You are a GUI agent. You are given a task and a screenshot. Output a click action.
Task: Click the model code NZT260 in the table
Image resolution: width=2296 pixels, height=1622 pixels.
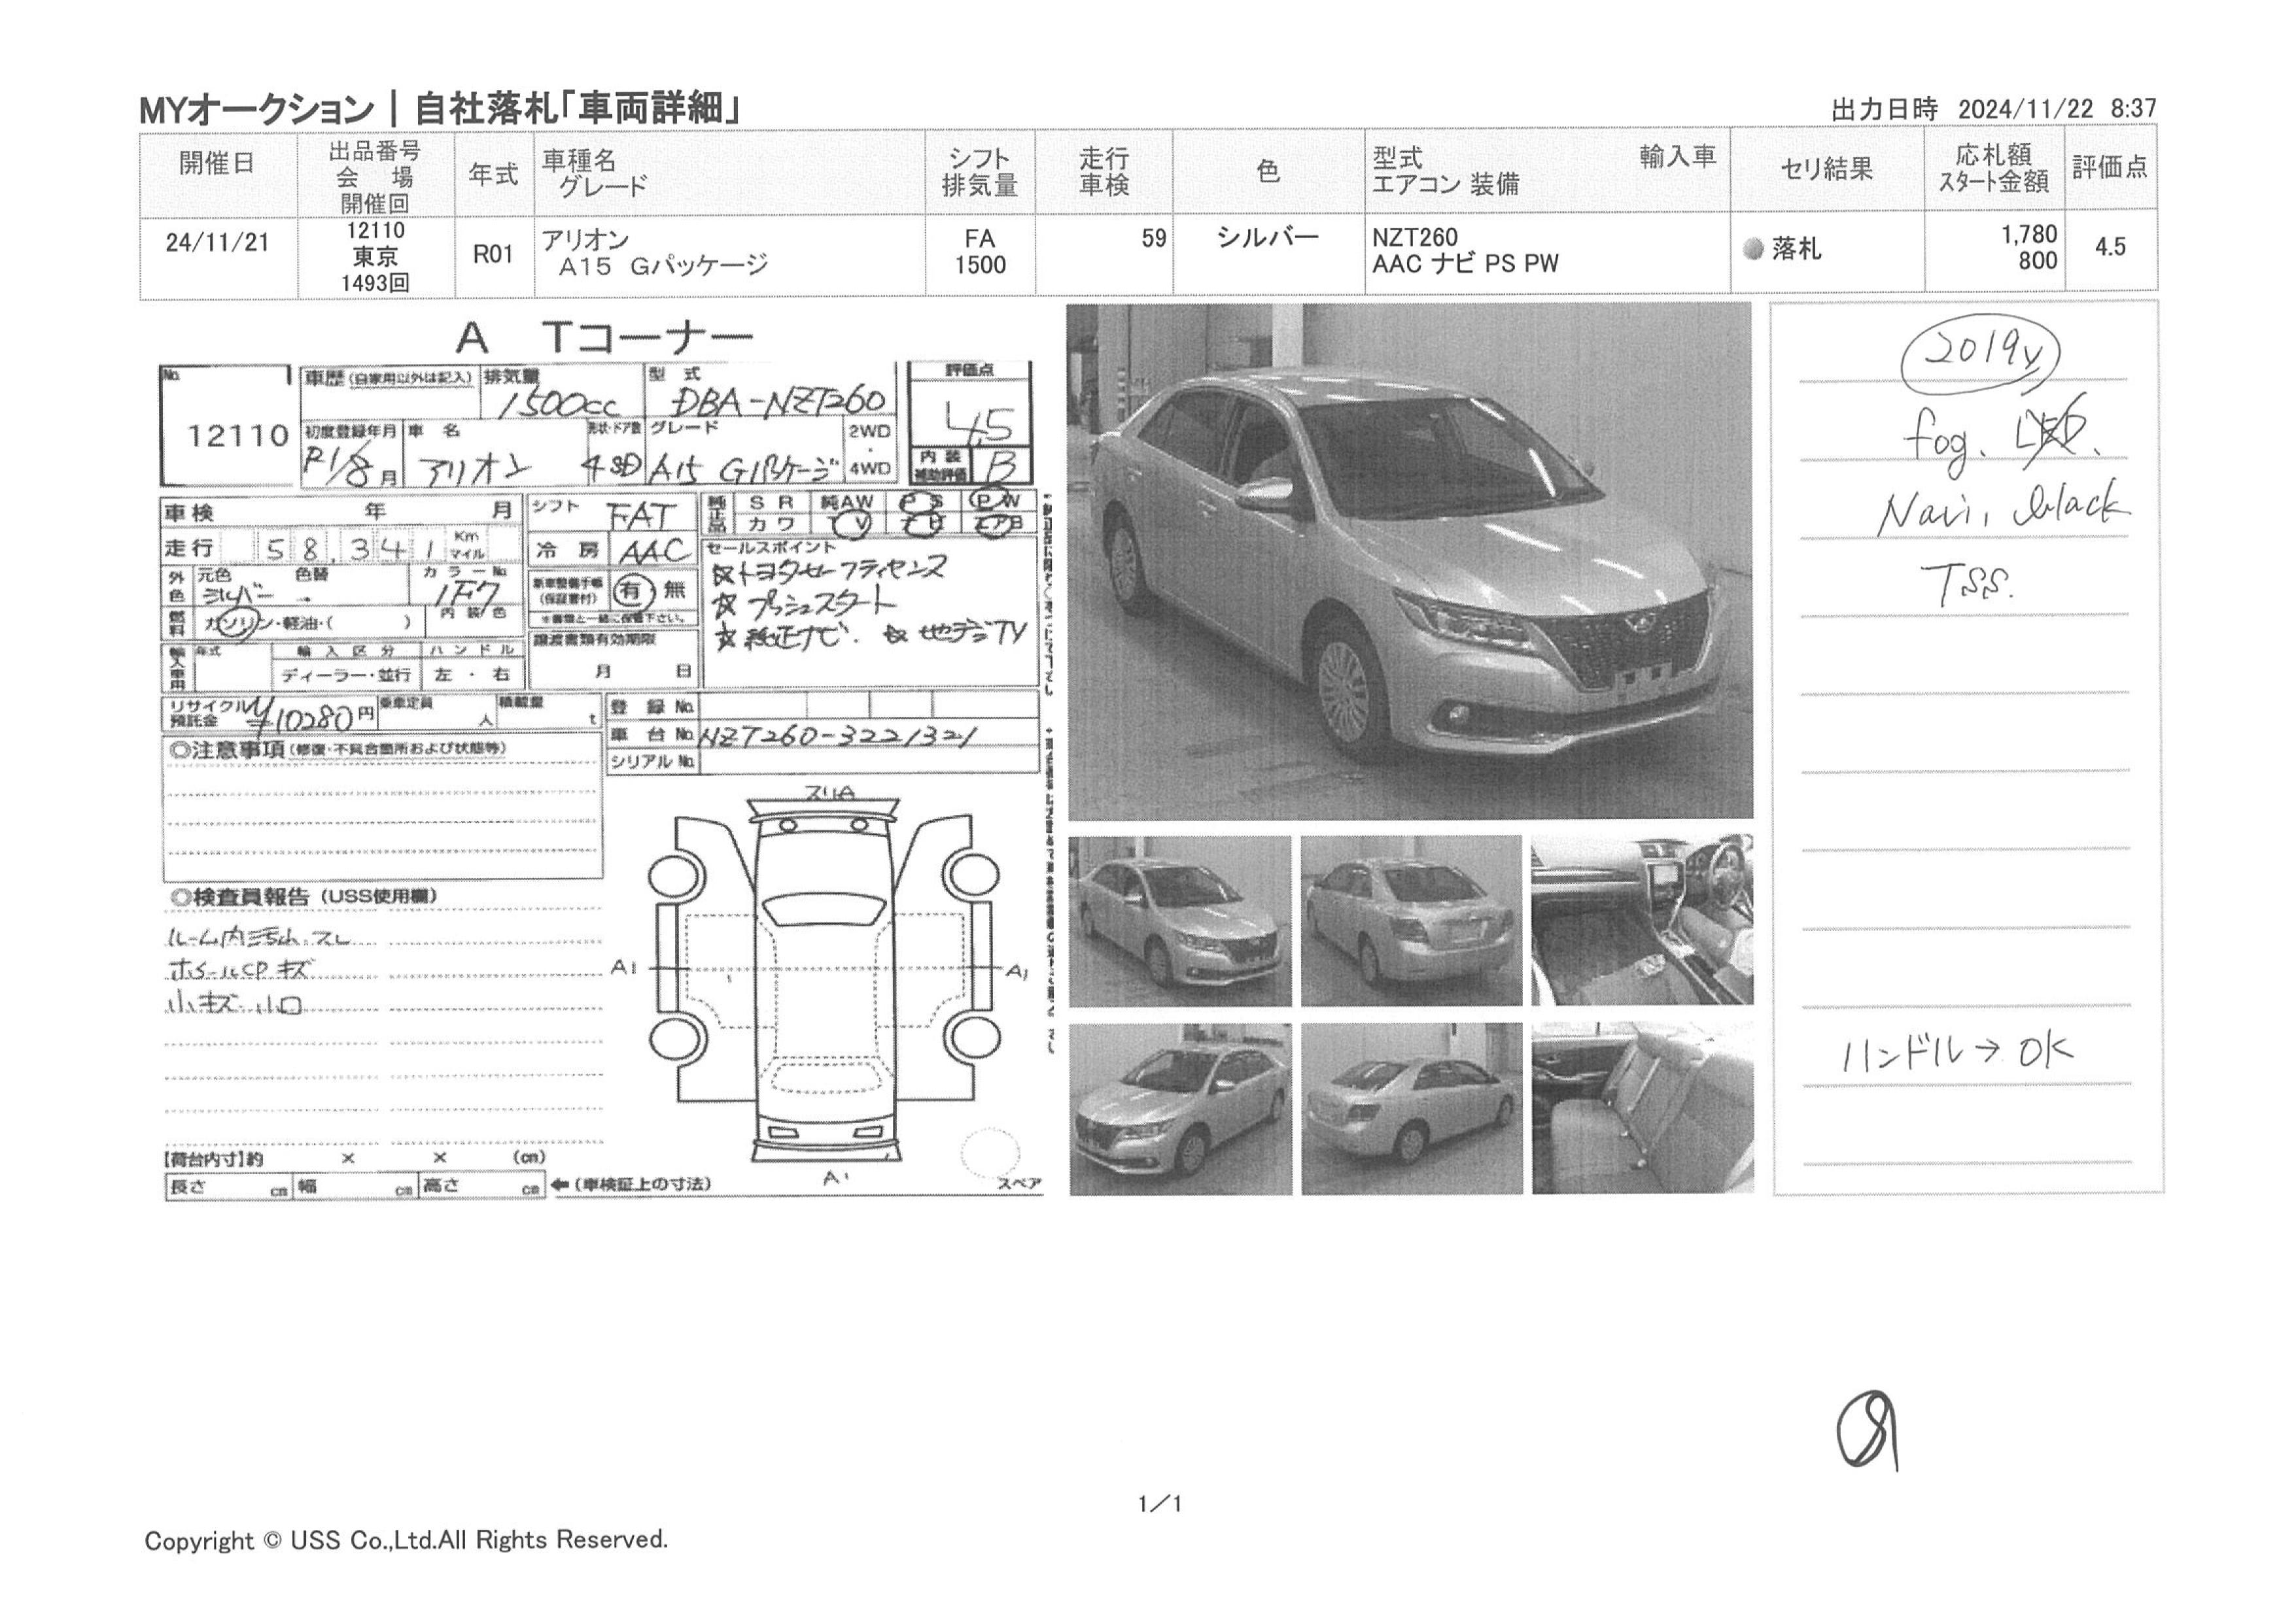tap(1414, 238)
